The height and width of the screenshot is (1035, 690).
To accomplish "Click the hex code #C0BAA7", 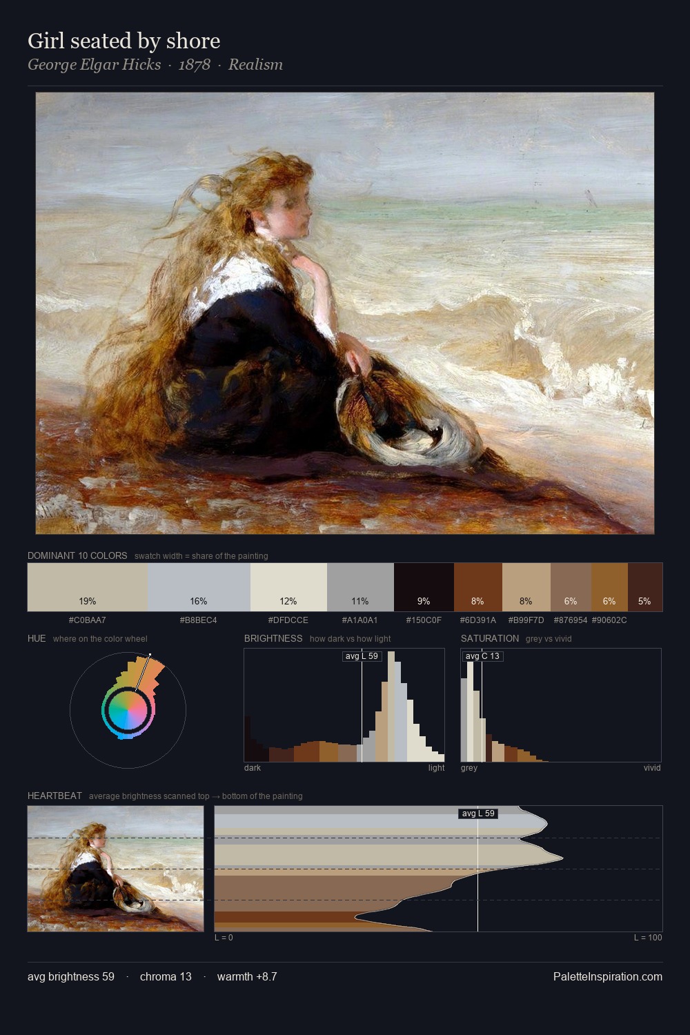I will [88, 620].
